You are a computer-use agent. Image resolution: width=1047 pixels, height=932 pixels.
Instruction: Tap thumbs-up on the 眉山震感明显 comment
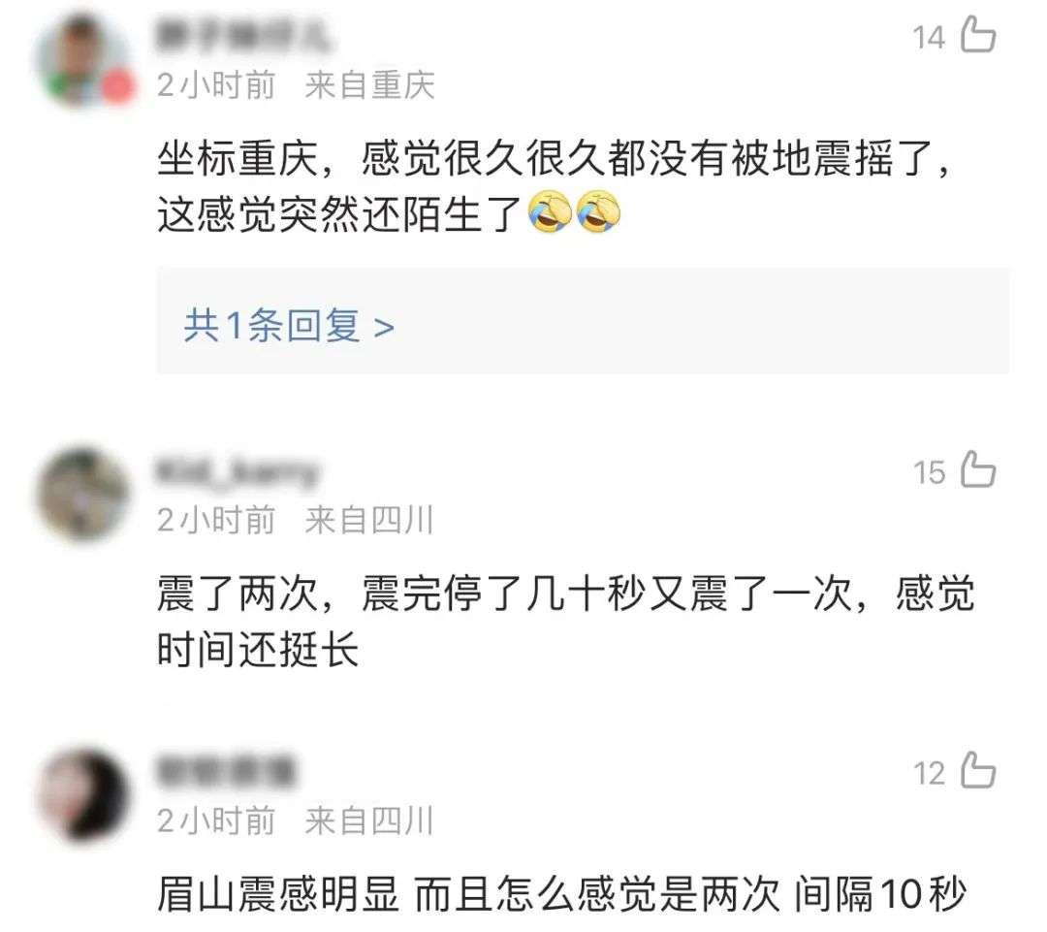tap(978, 770)
